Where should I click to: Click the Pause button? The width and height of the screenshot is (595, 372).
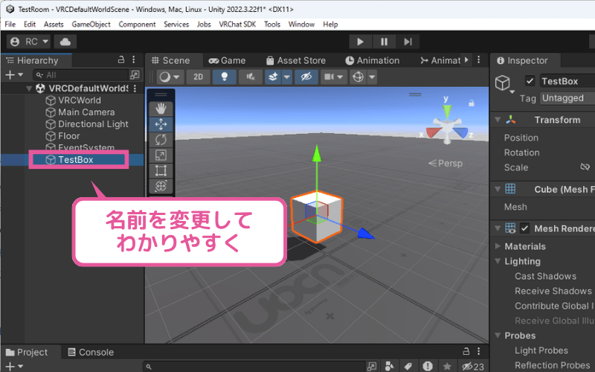pyautogui.click(x=384, y=42)
